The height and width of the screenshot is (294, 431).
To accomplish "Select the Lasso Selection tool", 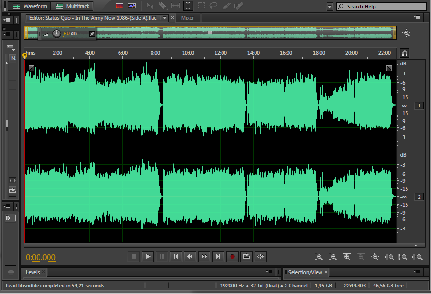I will 214,6.
